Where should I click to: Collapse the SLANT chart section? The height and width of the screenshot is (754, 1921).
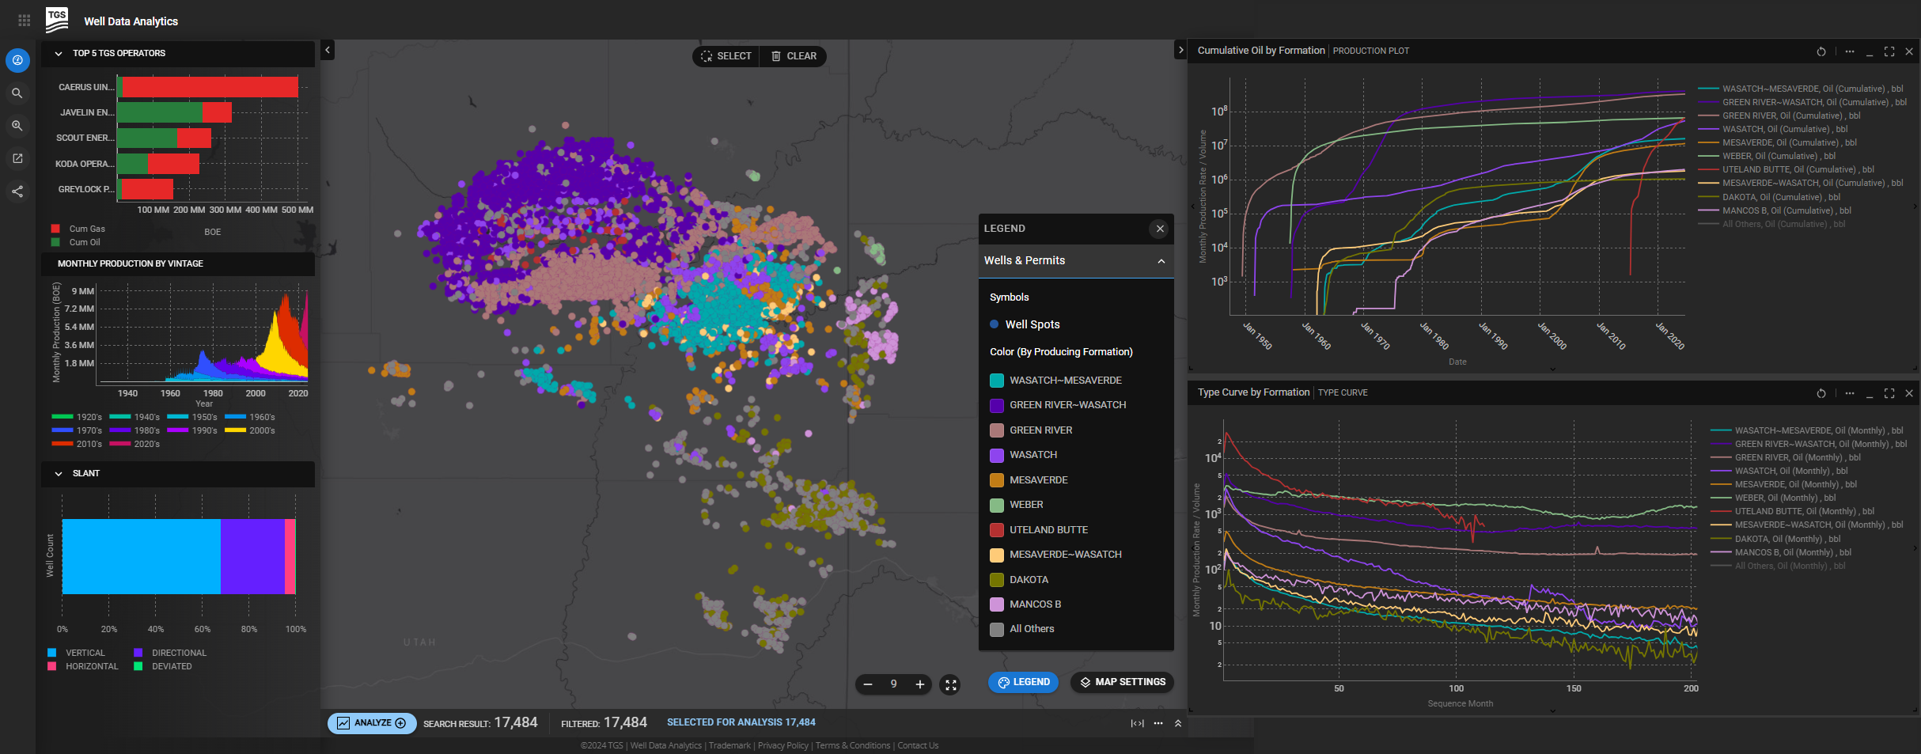click(x=59, y=474)
